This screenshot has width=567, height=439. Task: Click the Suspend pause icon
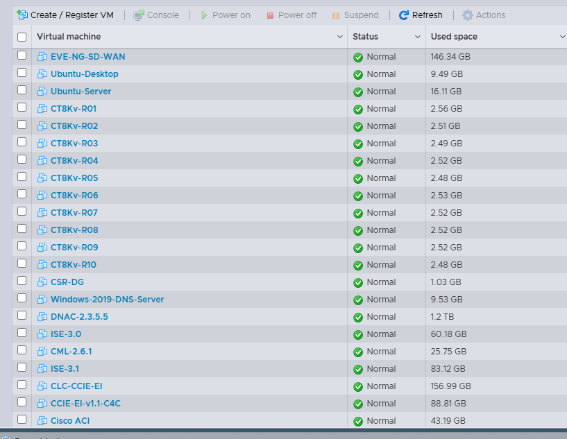pos(336,15)
